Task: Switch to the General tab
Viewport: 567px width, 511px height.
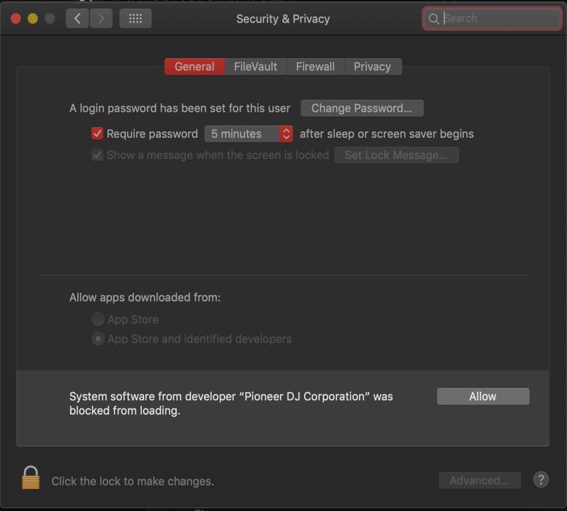Action: click(x=195, y=67)
